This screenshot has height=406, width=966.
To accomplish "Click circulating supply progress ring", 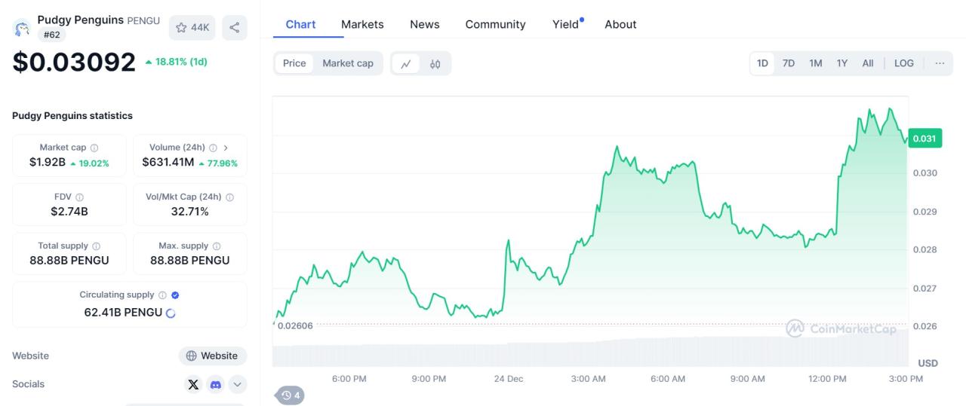I will click(171, 313).
